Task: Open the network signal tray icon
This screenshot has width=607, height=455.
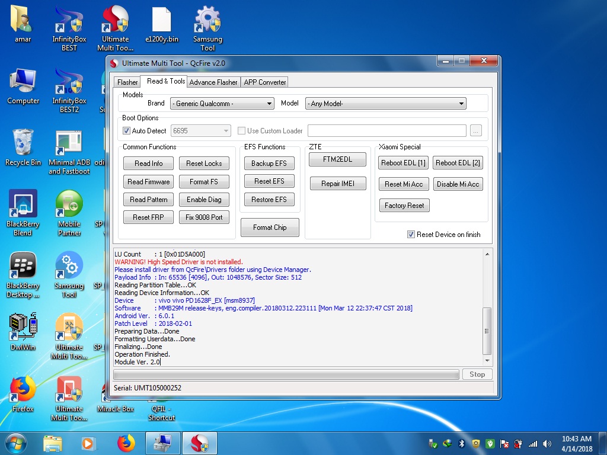Action: click(x=533, y=444)
